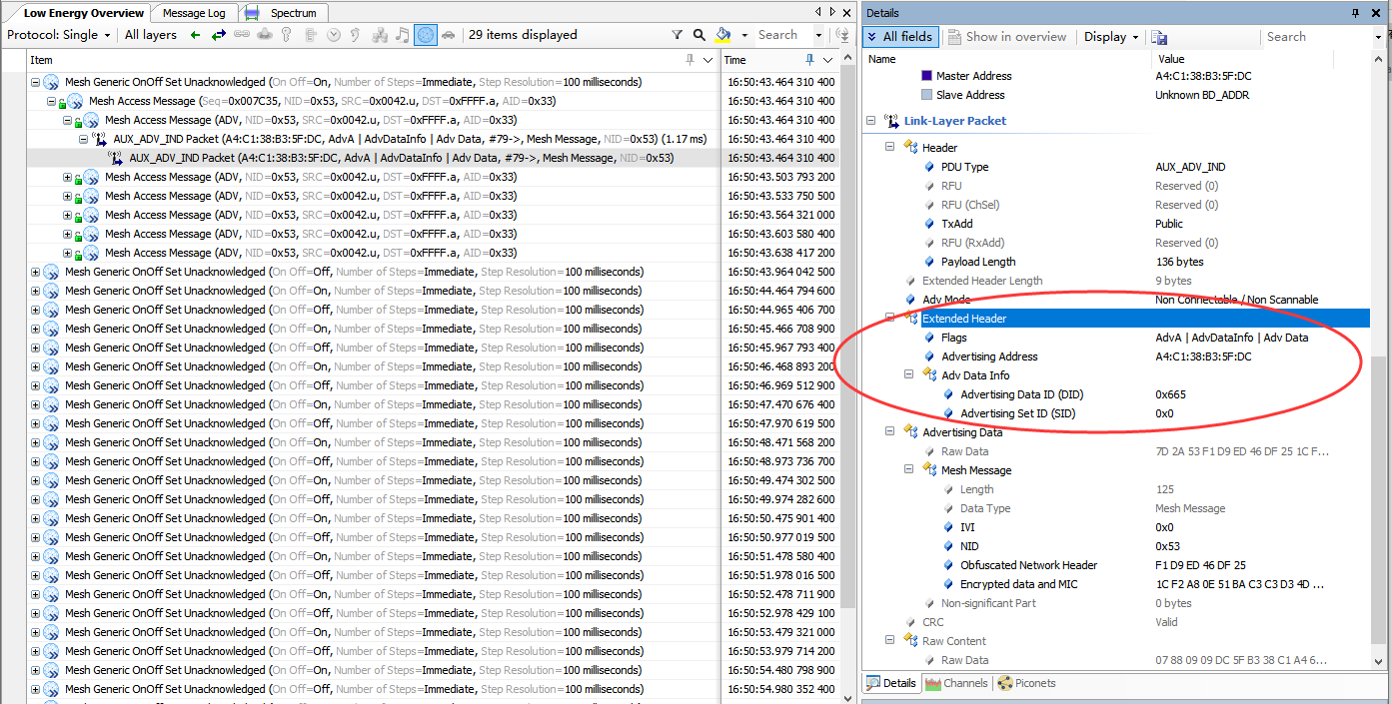Viewport: 1392px width, 704px height.
Task: Click the magnifier search icon in overview toolbar
Action: point(698,35)
